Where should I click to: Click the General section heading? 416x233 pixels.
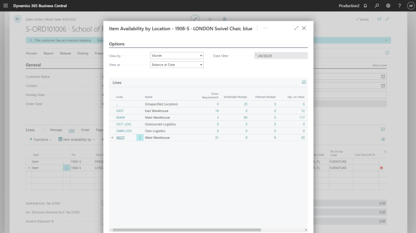tap(33, 65)
